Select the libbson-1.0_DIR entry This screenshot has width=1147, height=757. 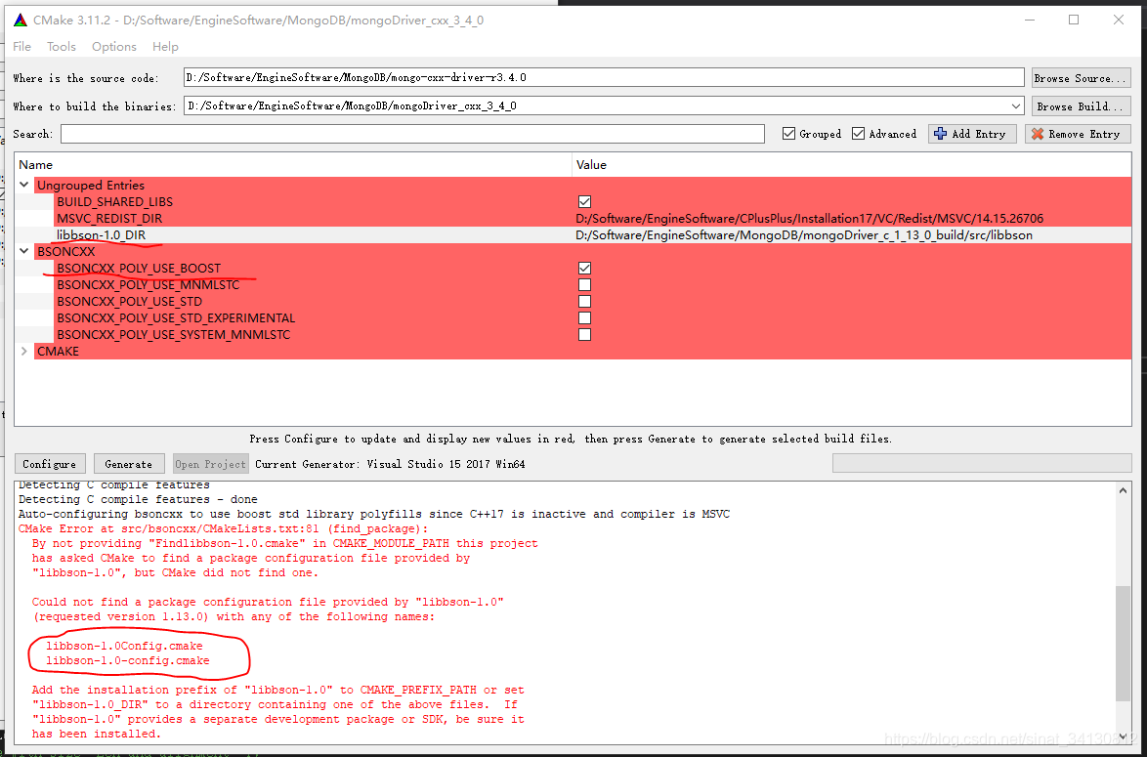coord(101,234)
